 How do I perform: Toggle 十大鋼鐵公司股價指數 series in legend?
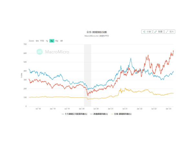pyautogui.click(x=74, y=114)
